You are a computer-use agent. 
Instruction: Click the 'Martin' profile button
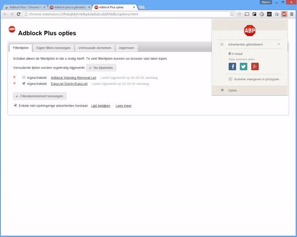[266, 2]
